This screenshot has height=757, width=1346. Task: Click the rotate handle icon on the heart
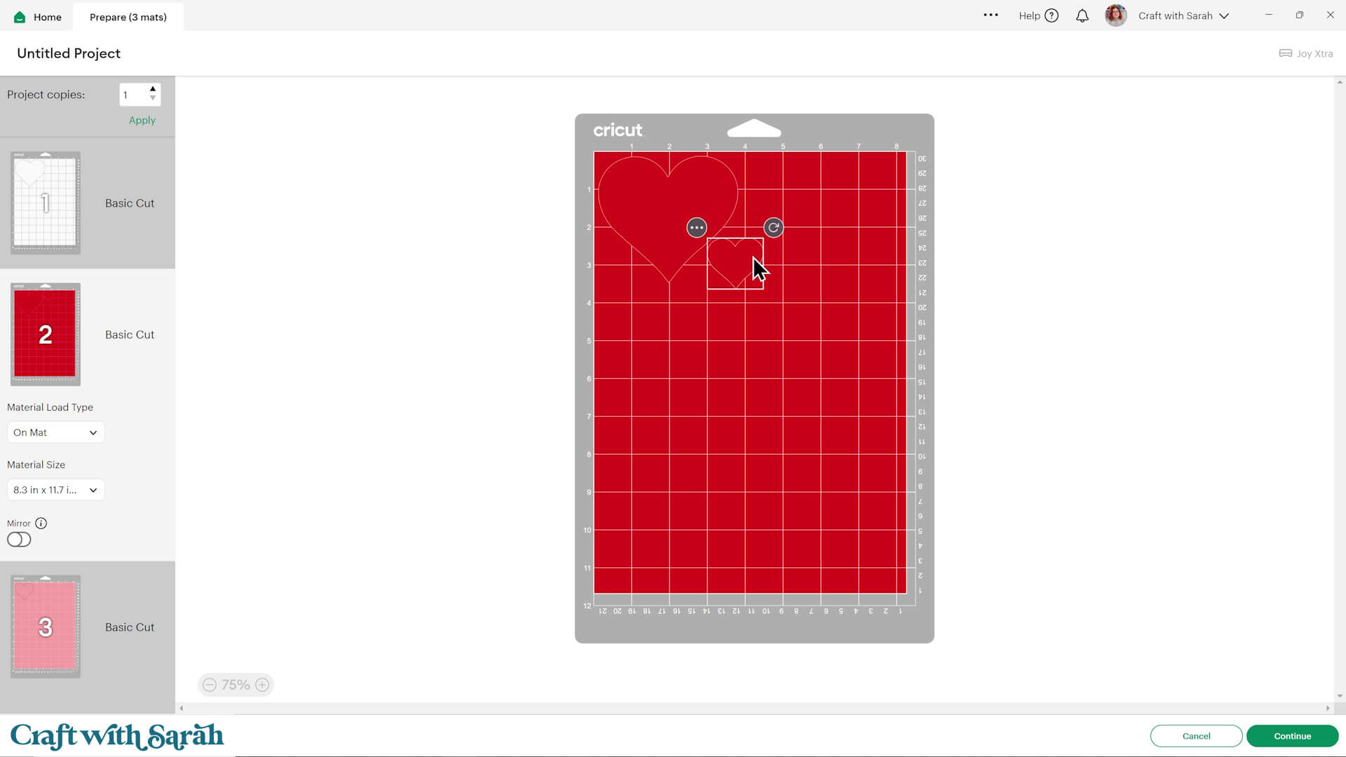pyautogui.click(x=773, y=228)
